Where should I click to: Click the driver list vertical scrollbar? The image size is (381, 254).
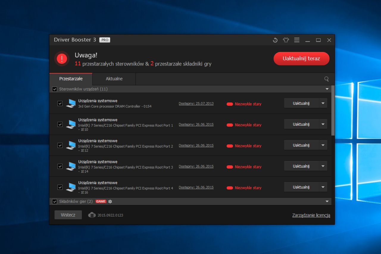(x=333, y=110)
